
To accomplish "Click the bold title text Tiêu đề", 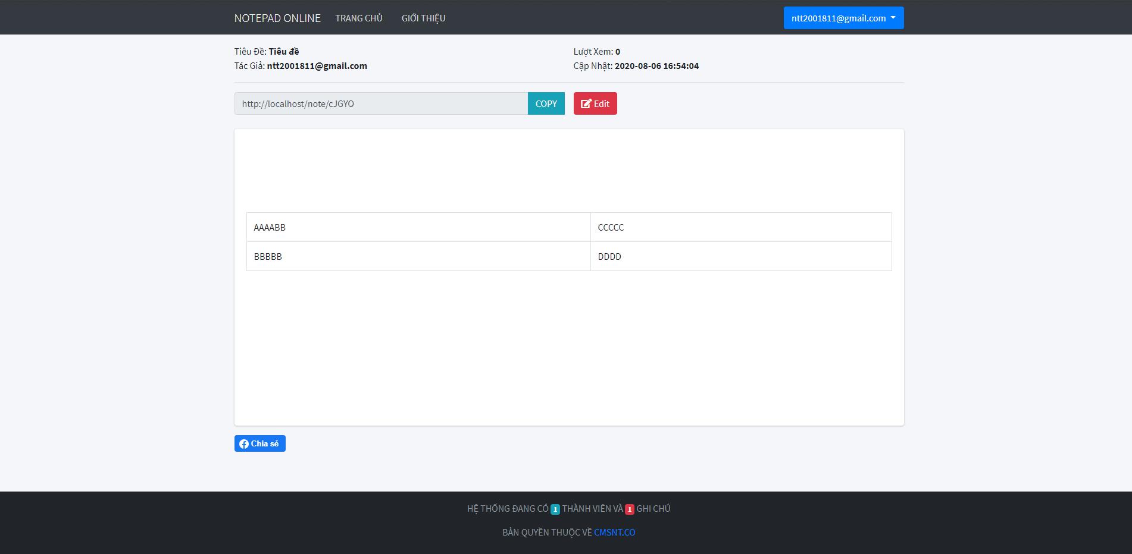I will tap(283, 51).
